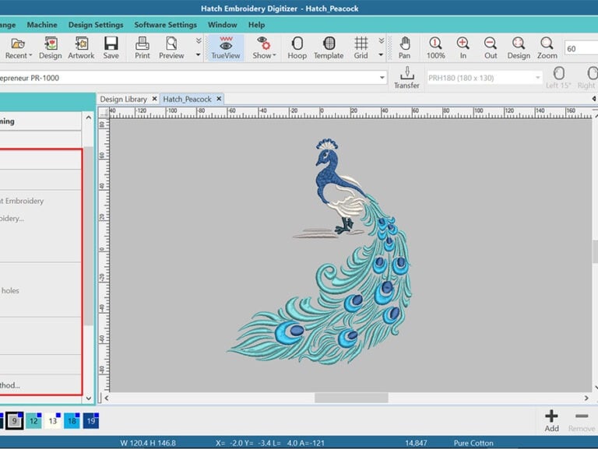This screenshot has width=598, height=449.
Task: Toggle the Hoop display
Action: click(297, 47)
